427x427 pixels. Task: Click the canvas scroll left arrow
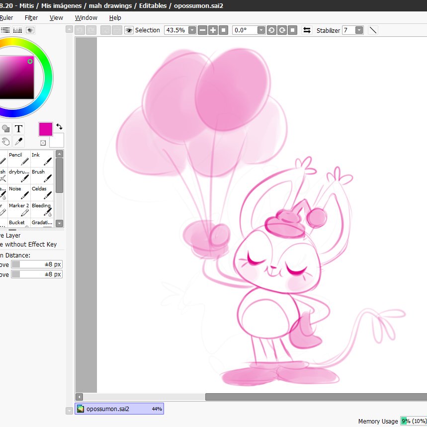click(79, 397)
